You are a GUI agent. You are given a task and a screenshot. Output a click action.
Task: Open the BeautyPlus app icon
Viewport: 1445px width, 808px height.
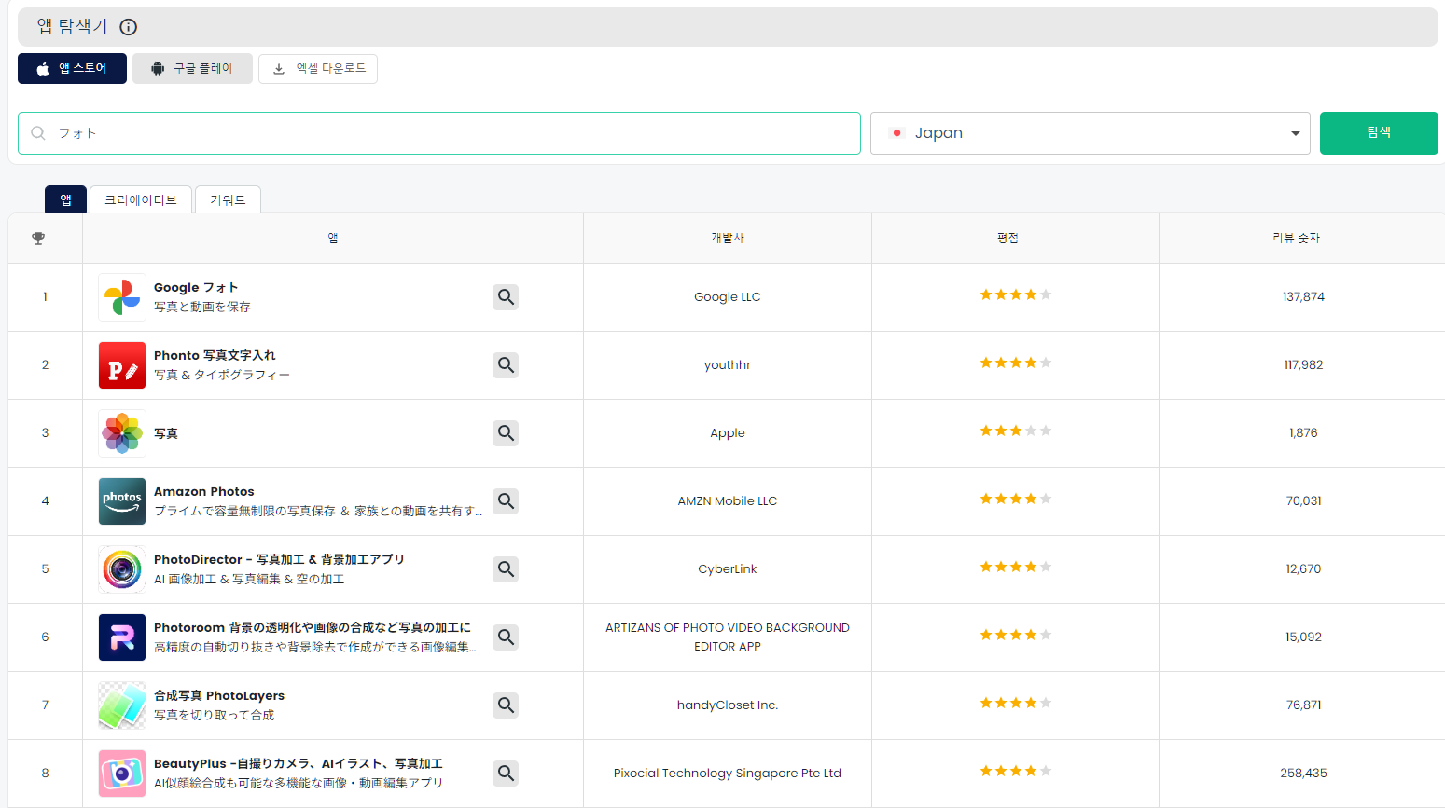point(122,774)
